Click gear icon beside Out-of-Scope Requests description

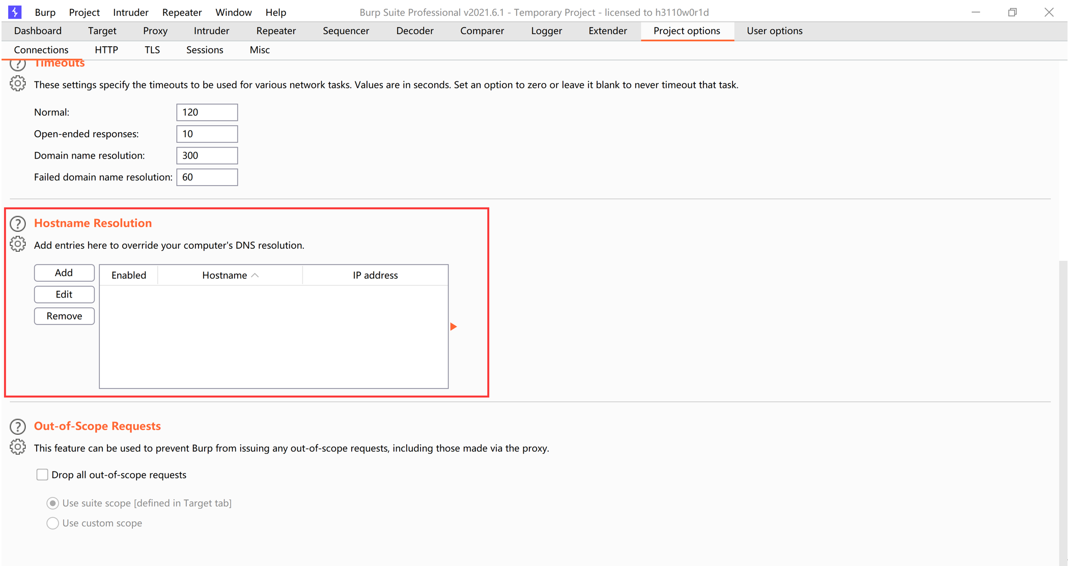[x=18, y=448]
